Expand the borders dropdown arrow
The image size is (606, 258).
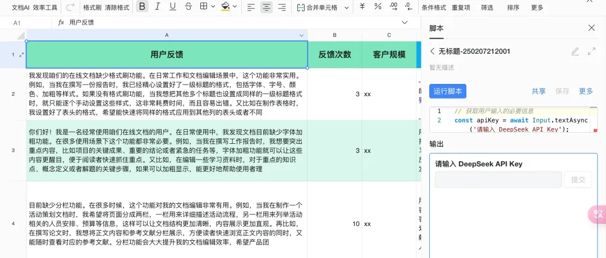(x=213, y=7)
